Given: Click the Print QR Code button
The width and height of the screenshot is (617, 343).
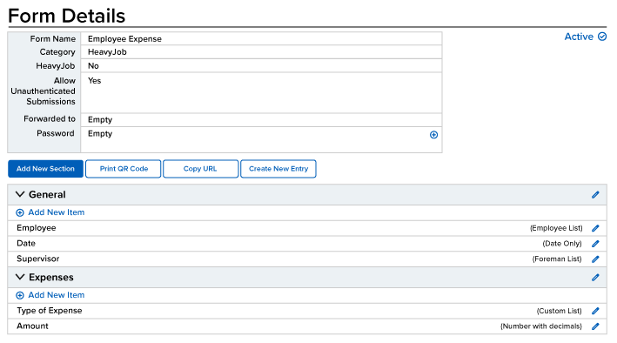Looking at the screenshot, I should coord(124,169).
